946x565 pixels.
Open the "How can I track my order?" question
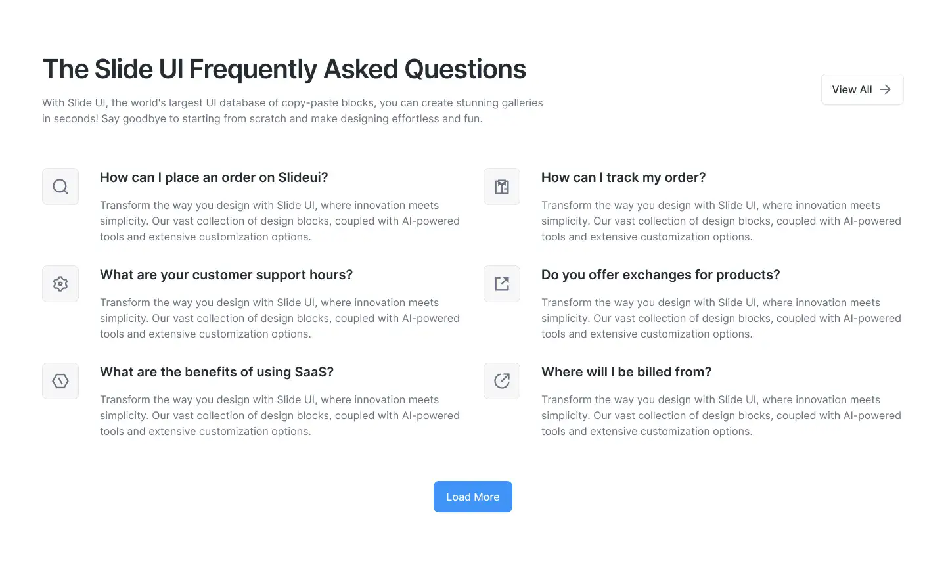tap(623, 177)
